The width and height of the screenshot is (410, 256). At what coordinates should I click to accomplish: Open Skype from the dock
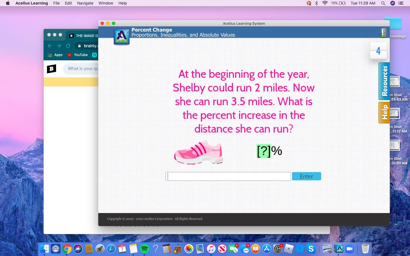coord(311,249)
